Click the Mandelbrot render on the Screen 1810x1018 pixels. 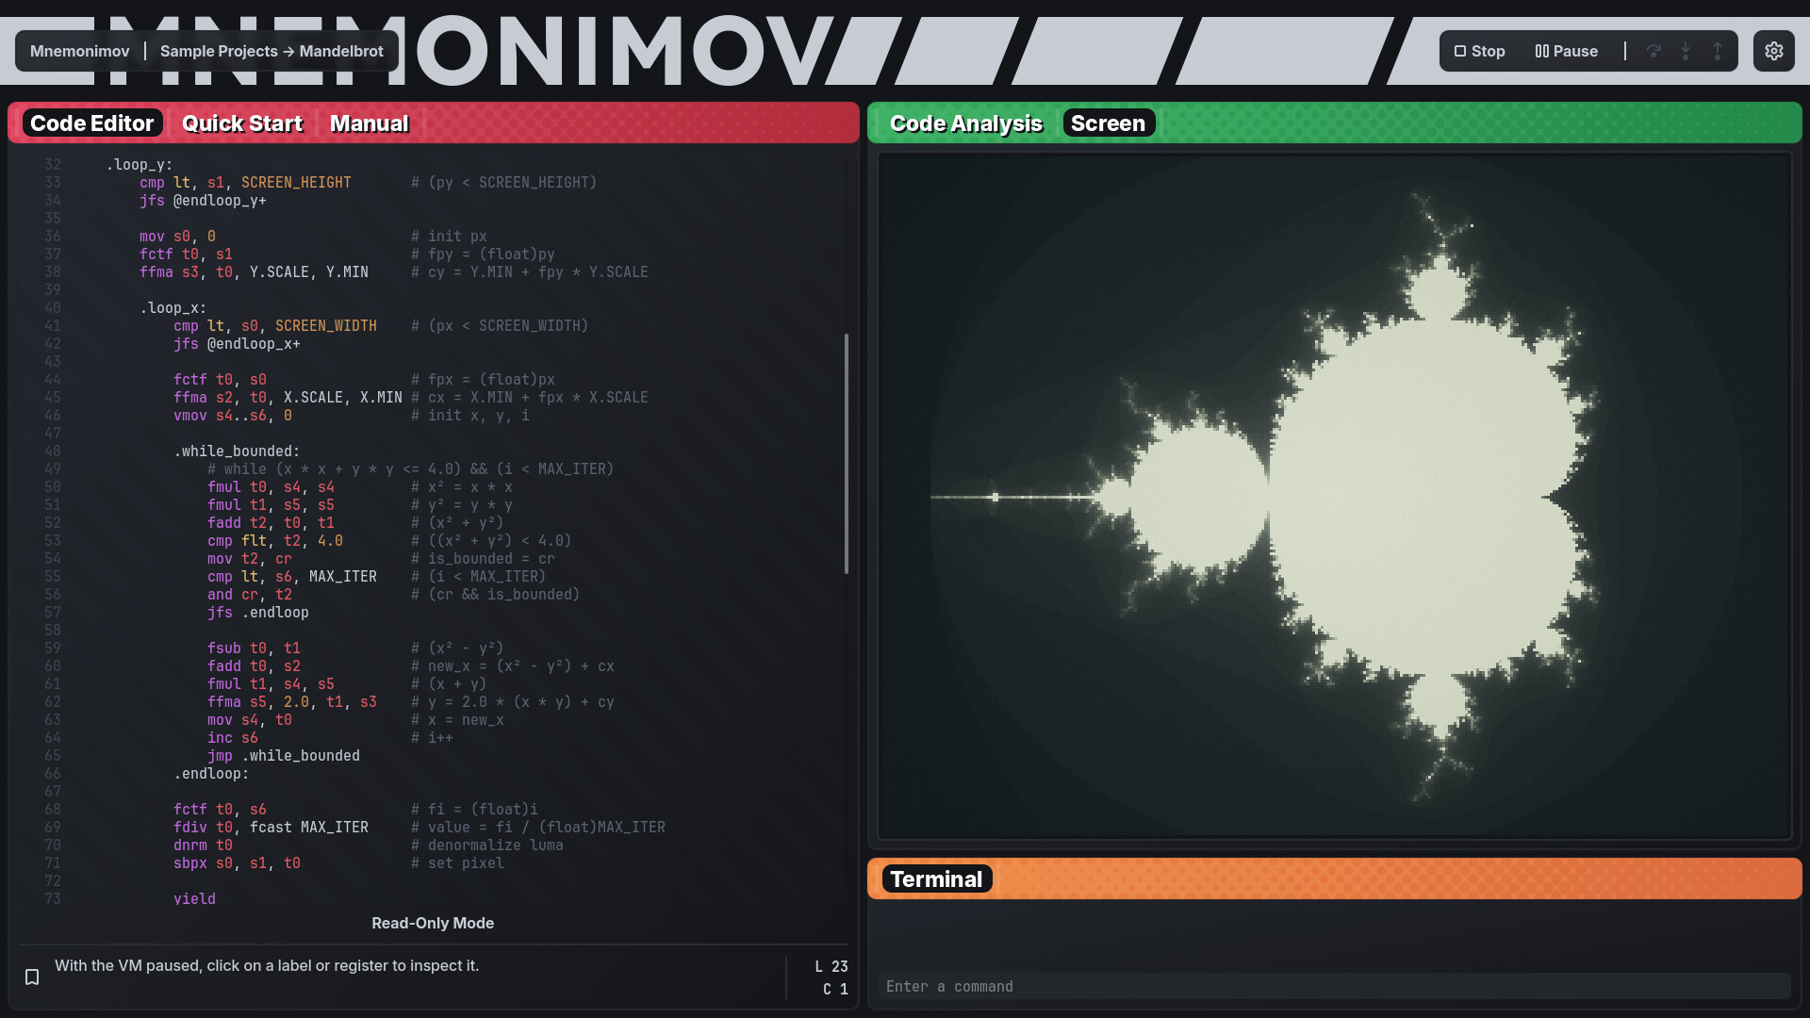[1334, 496]
